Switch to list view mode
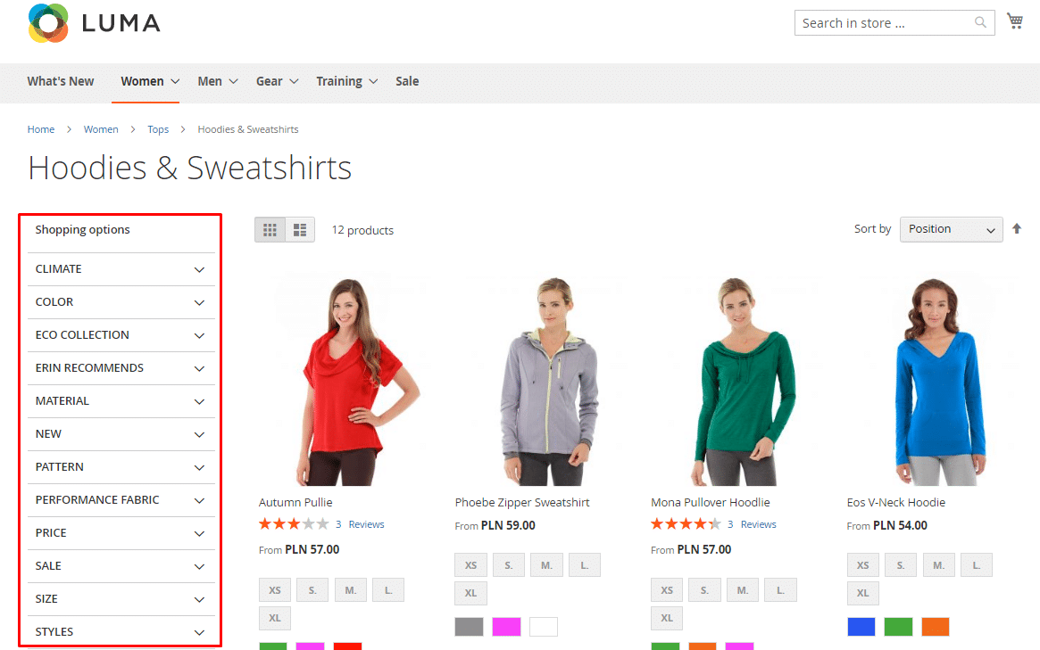The width and height of the screenshot is (1040, 650). coord(300,230)
